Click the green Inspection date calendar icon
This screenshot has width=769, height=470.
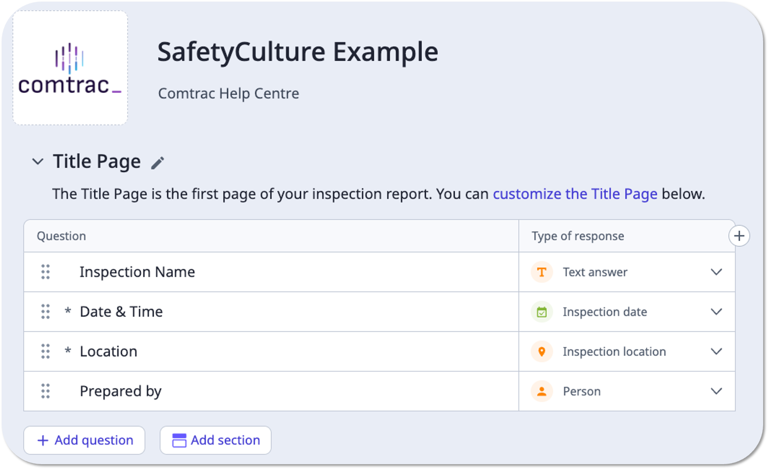[x=542, y=312]
